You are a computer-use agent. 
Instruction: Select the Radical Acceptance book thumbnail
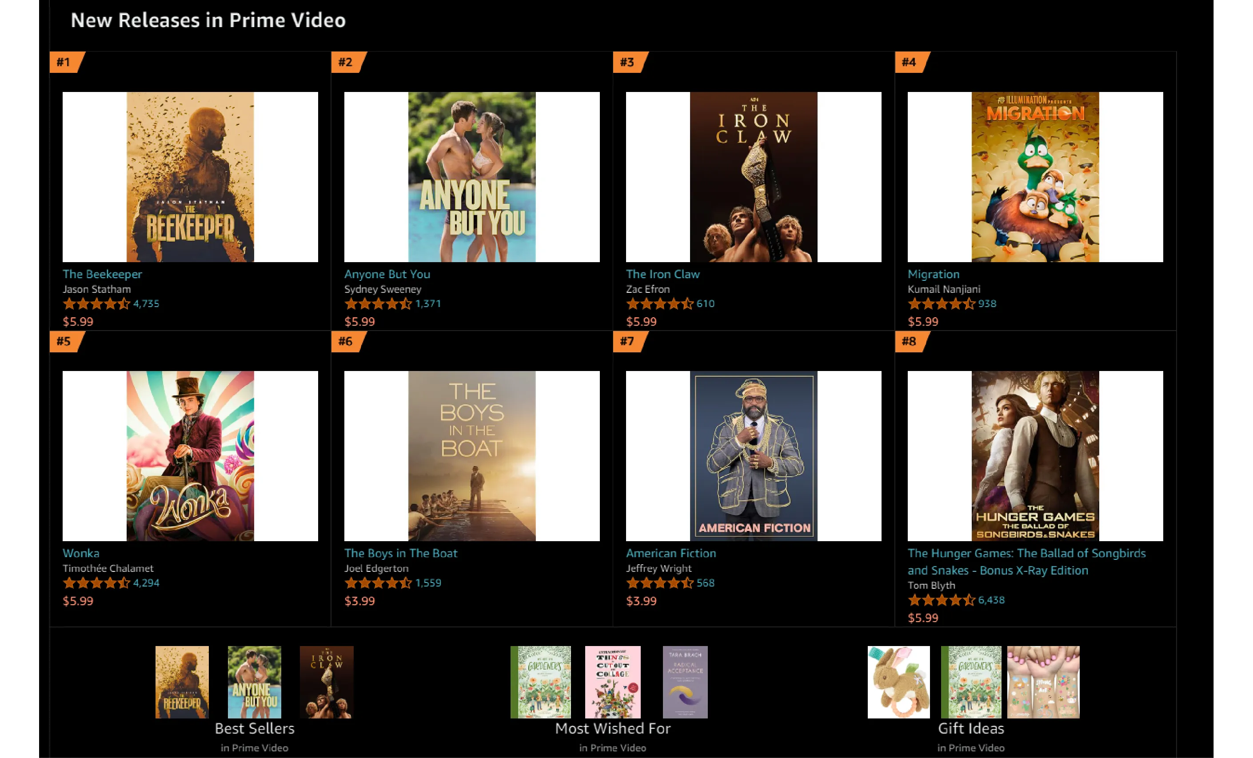point(685,682)
